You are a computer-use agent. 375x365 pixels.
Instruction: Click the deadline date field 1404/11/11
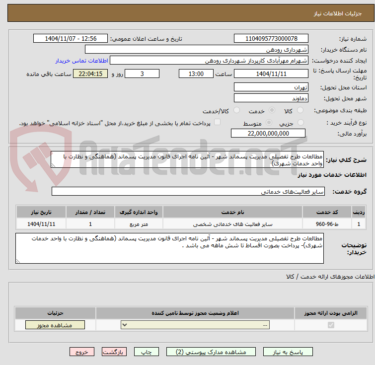click(x=271, y=73)
